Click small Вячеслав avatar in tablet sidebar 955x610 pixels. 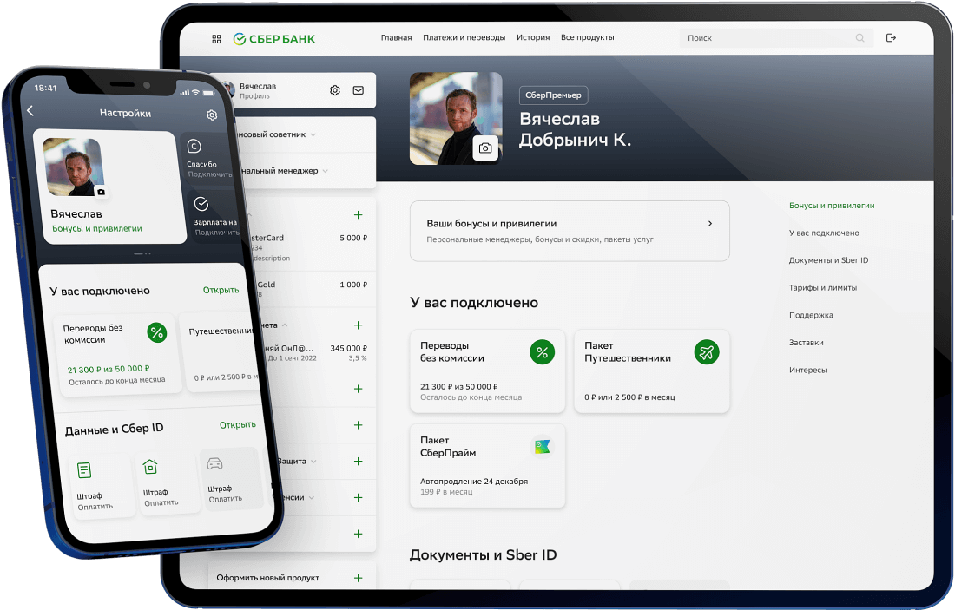click(229, 89)
